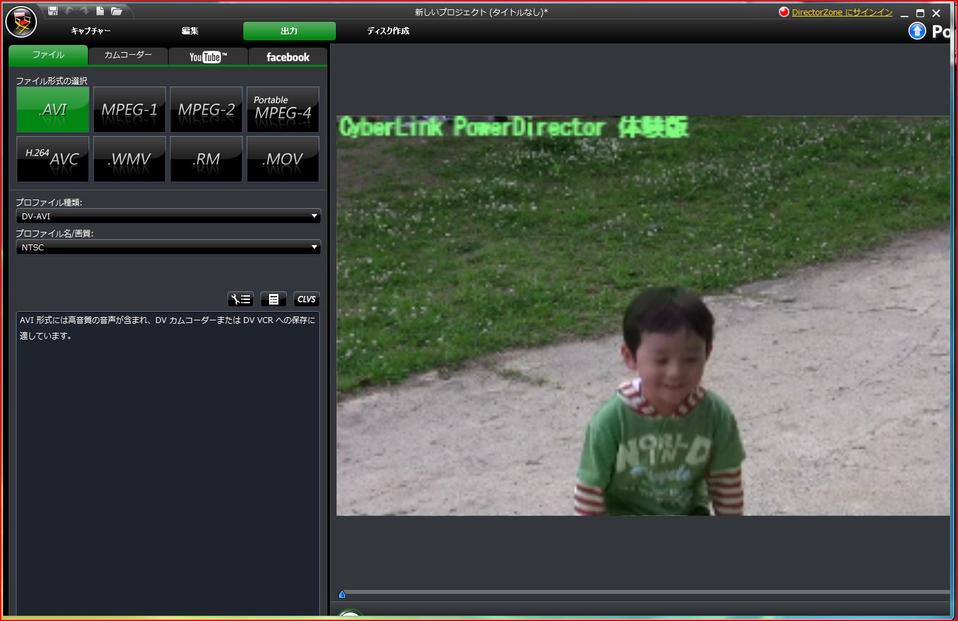Choose the MPEG-2 output format
The image size is (958, 621).
click(x=206, y=110)
